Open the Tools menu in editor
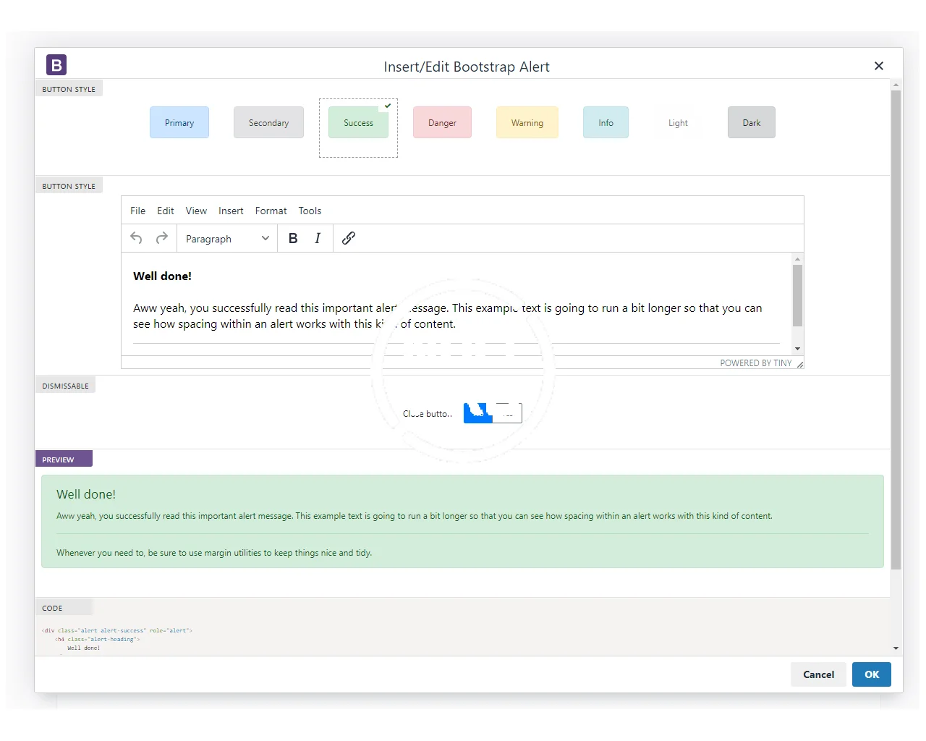Viewport: 926px width, 741px height. 310,211
